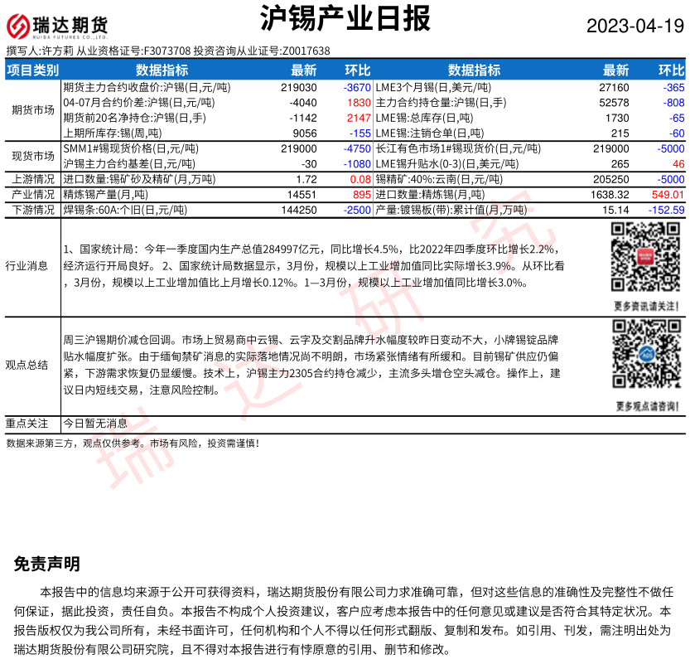Click the 免责声明 heading
The height and width of the screenshot is (659, 690).
pyautogui.click(x=47, y=565)
